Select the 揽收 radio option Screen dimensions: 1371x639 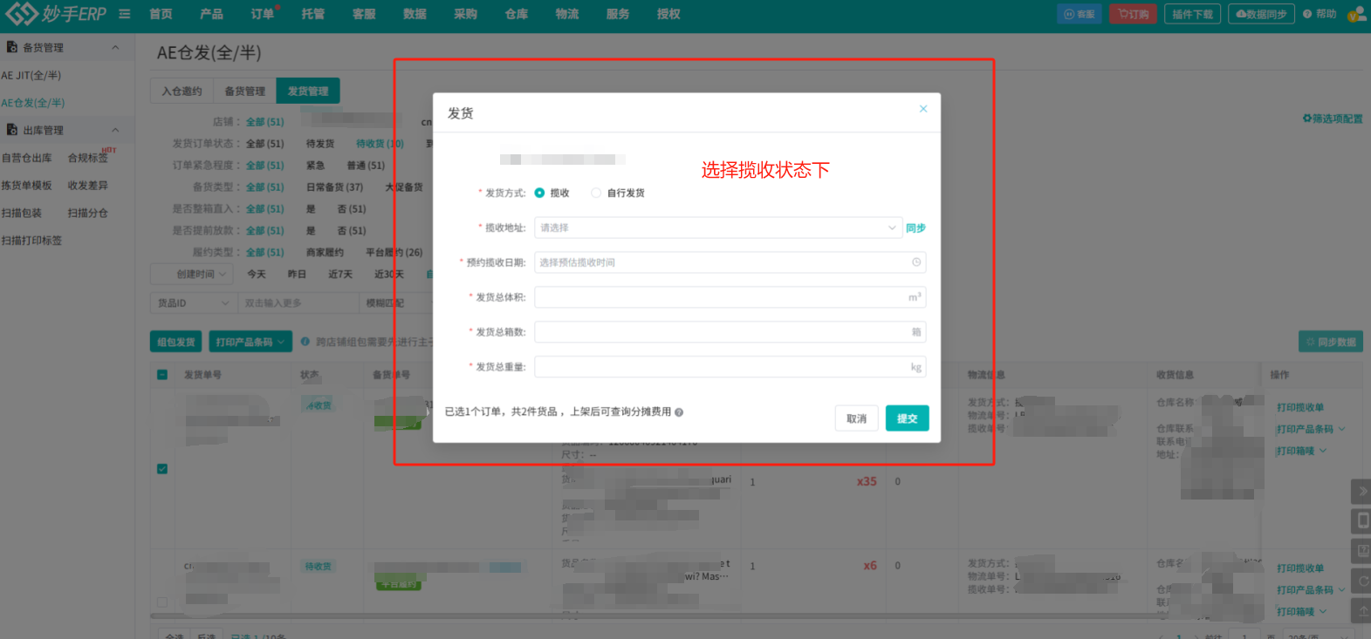(539, 193)
